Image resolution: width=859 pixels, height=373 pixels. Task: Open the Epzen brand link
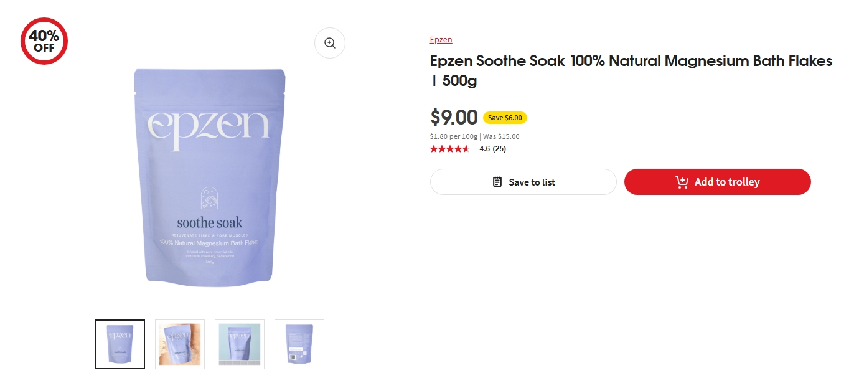[x=441, y=40]
